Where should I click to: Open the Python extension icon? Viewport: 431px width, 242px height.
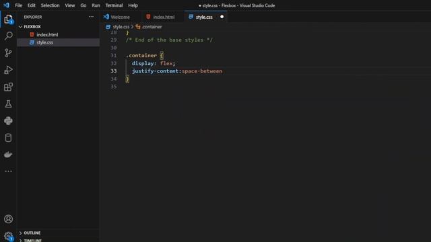(x=8, y=121)
